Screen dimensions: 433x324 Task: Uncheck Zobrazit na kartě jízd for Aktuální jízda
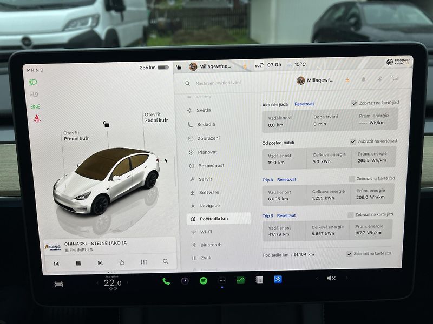355,103
